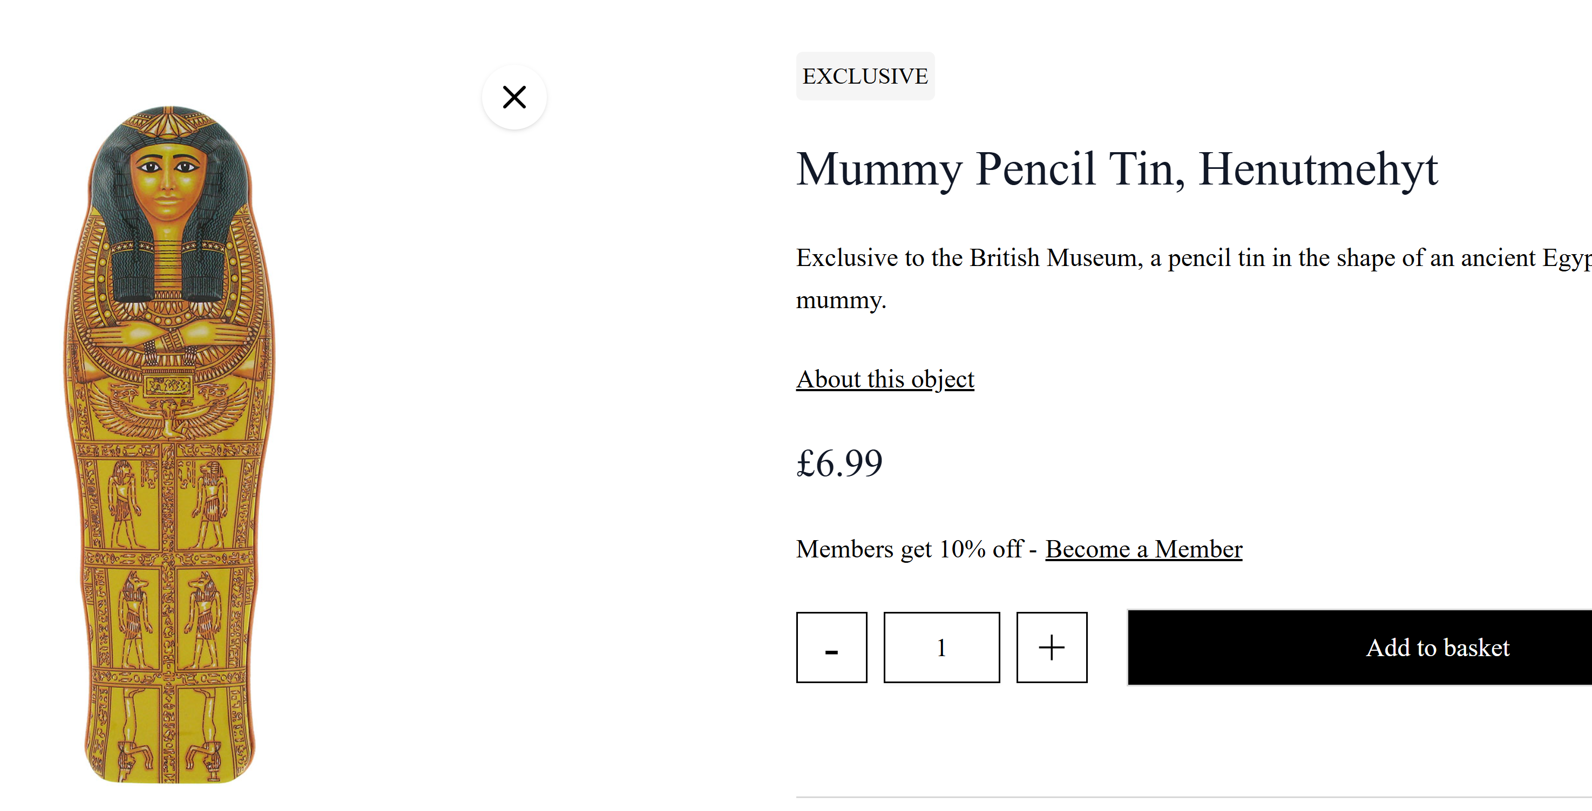Click the £6.99 price text
This screenshot has height=811, width=1592.
[839, 464]
